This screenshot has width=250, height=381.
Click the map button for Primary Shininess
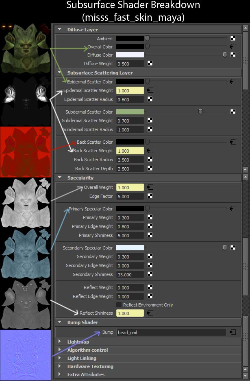150,235
